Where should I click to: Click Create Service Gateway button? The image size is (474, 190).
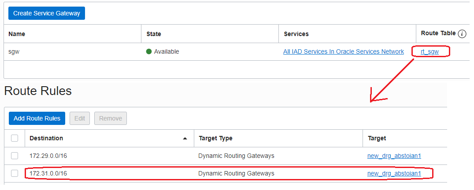pyautogui.click(x=47, y=13)
